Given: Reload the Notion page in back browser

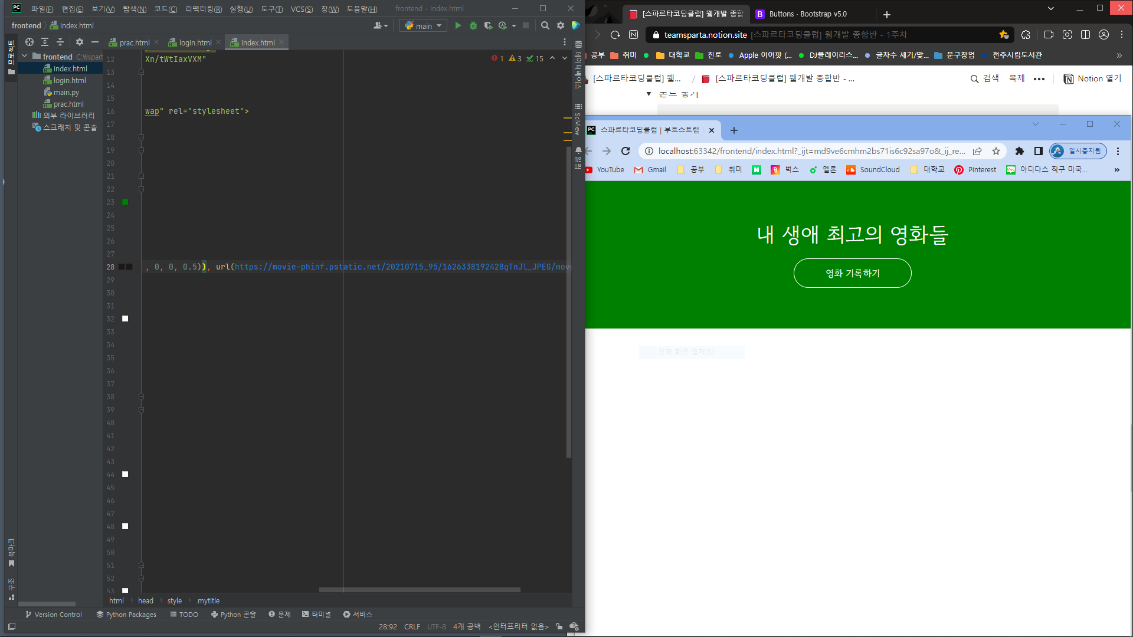Looking at the screenshot, I should [x=615, y=35].
